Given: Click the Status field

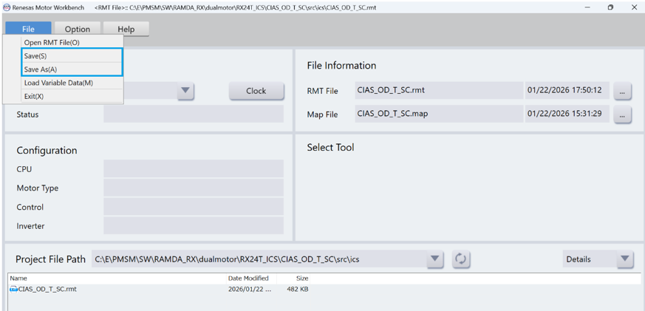Looking at the screenshot, I should [x=194, y=114].
